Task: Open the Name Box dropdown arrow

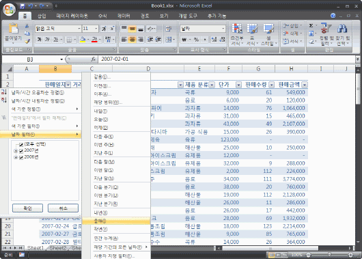Action: 61,59
